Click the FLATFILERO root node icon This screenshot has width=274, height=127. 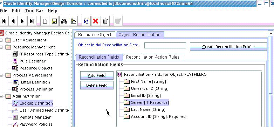(x=120, y=74)
